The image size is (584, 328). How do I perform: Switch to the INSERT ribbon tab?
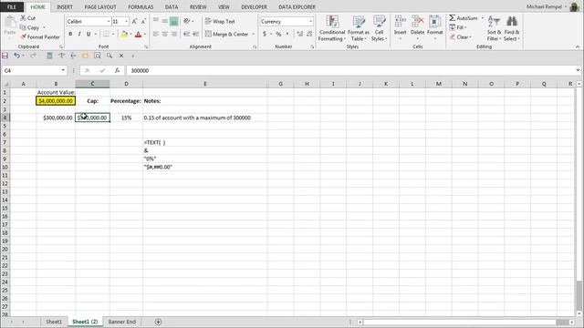(65, 7)
